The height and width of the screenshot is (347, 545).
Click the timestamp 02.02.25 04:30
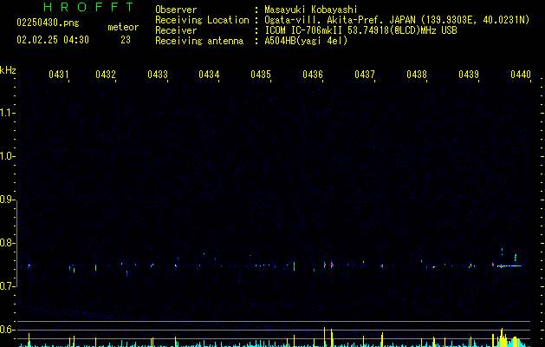(x=53, y=40)
